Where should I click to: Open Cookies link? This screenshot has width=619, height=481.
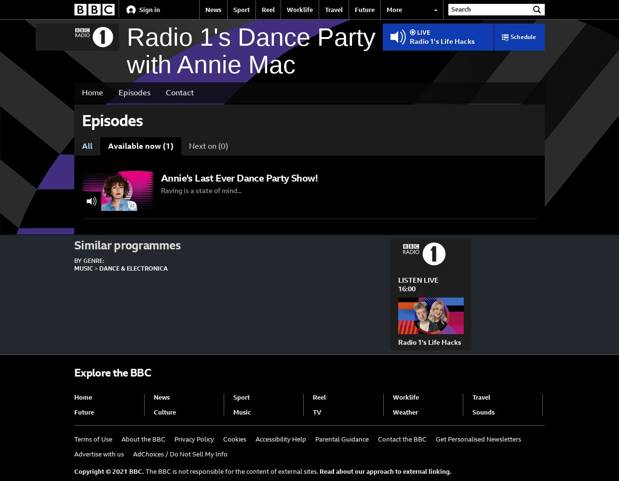pyautogui.click(x=235, y=439)
